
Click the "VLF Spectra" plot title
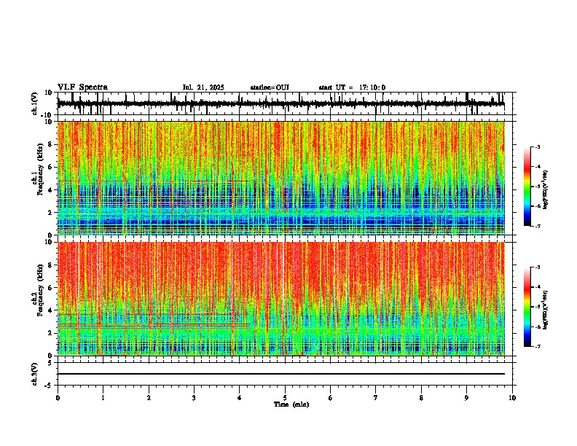[x=82, y=87]
